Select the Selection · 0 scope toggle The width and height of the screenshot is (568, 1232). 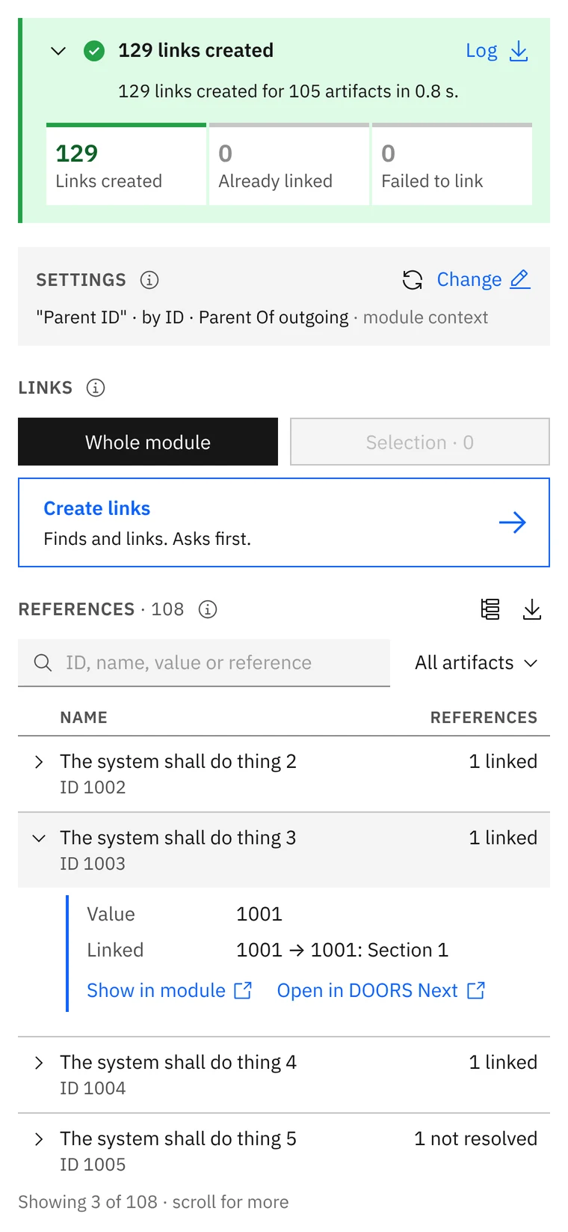(x=420, y=442)
